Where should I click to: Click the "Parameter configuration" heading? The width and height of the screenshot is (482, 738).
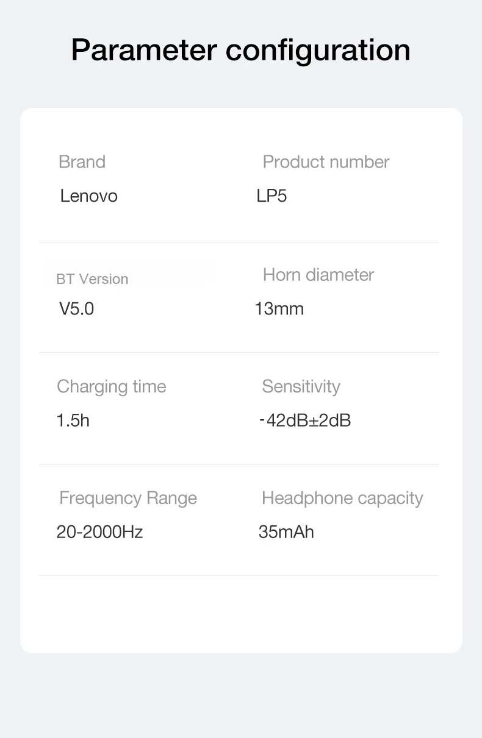coord(240,50)
